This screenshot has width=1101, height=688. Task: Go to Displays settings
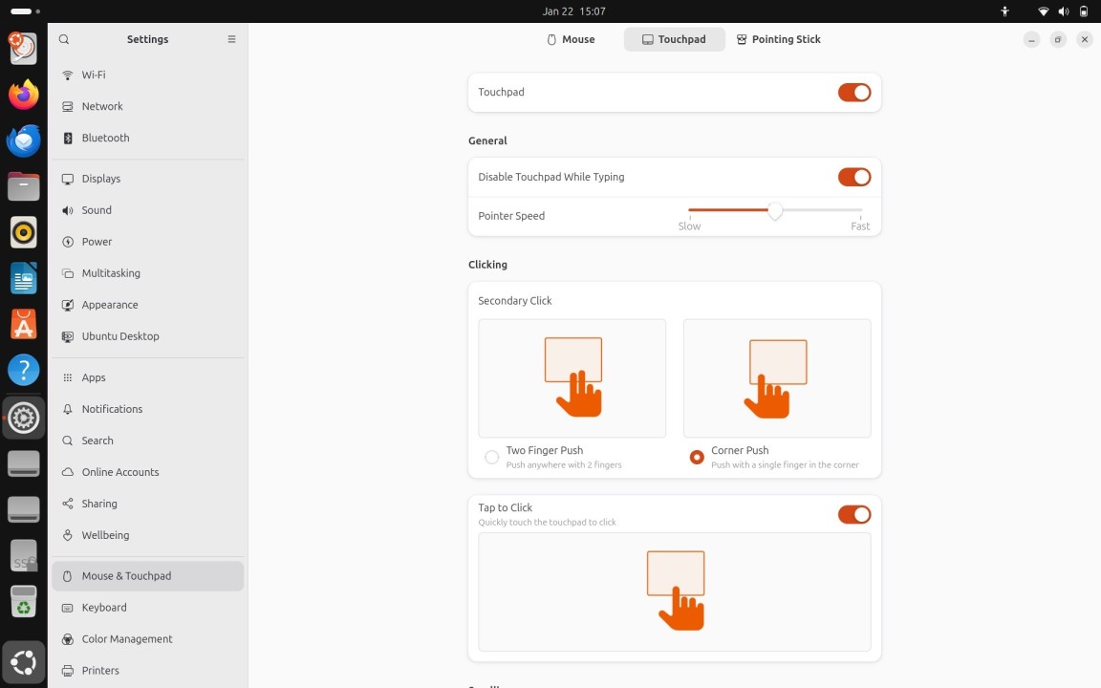coord(101,178)
